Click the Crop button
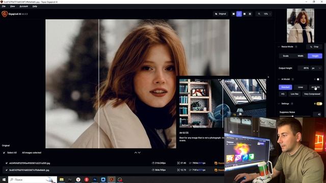Viewport: 326px width, 183px height. coord(314,47)
